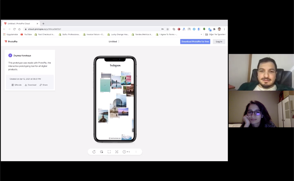Toggle the touch hint cursor icon in the prototype toolbar
294x181 pixels.
(x=101, y=152)
